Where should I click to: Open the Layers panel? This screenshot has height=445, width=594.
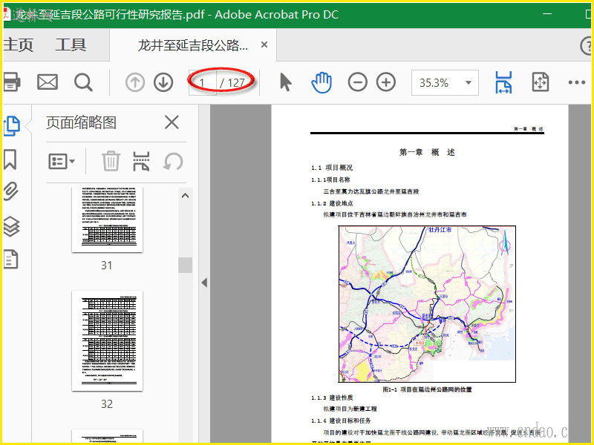tap(11, 226)
